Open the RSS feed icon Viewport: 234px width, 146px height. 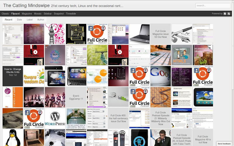[x=229, y=13]
